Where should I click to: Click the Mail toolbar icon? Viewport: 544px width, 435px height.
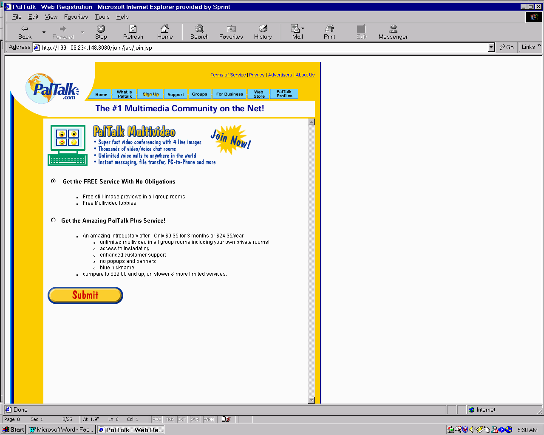[x=296, y=28]
